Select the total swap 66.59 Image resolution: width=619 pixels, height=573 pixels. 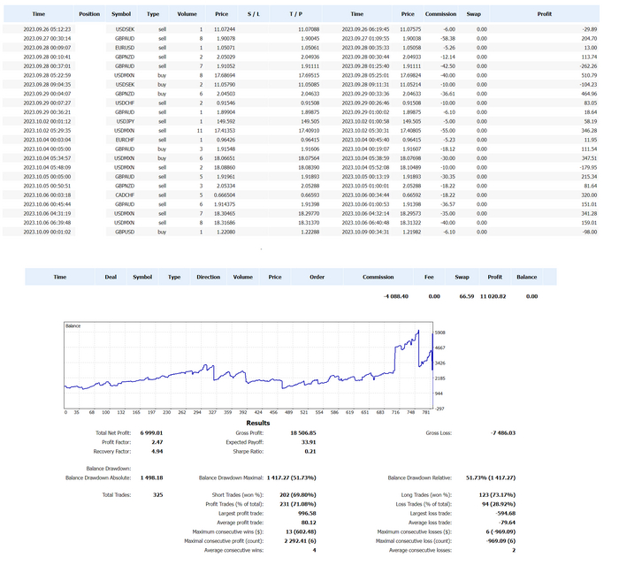(x=467, y=296)
